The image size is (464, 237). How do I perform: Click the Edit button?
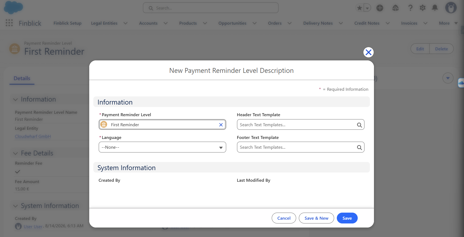coord(420,49)
